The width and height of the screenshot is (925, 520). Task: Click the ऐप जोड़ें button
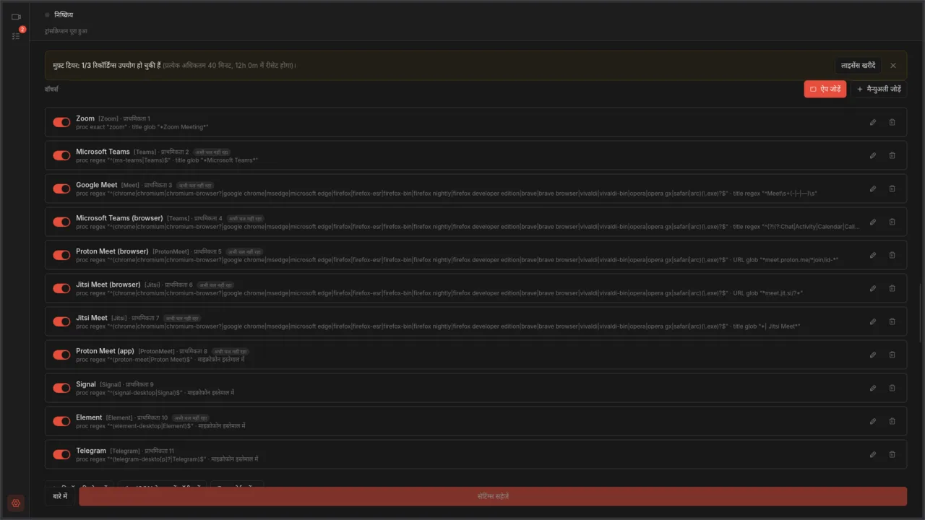pyautogui.click(x=825, y=89)
